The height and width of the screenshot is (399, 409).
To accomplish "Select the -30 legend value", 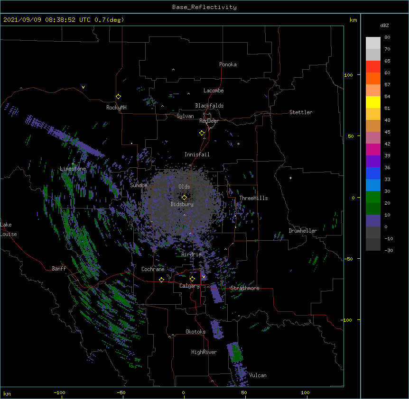I will click(x=389, y=251).
